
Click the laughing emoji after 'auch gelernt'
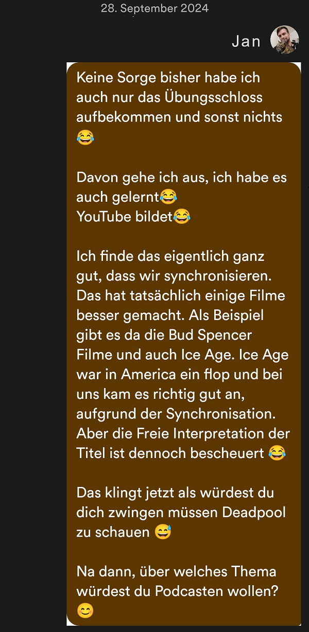168,197
